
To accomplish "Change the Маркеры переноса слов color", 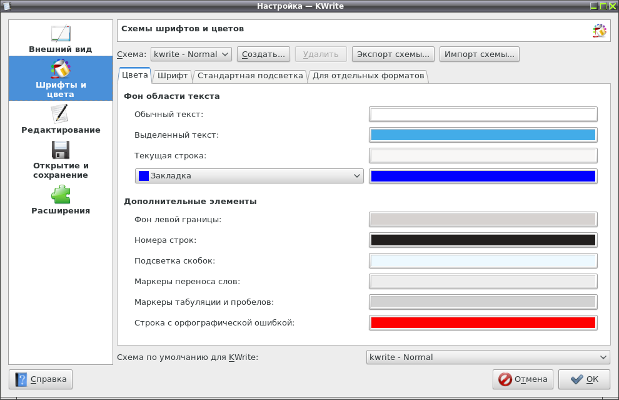I will [x=483, y=282].
